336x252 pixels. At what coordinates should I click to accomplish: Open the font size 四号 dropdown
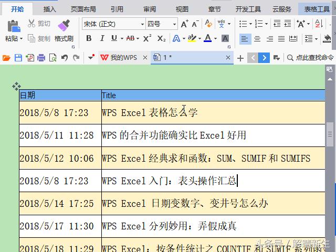click(174, 24)
